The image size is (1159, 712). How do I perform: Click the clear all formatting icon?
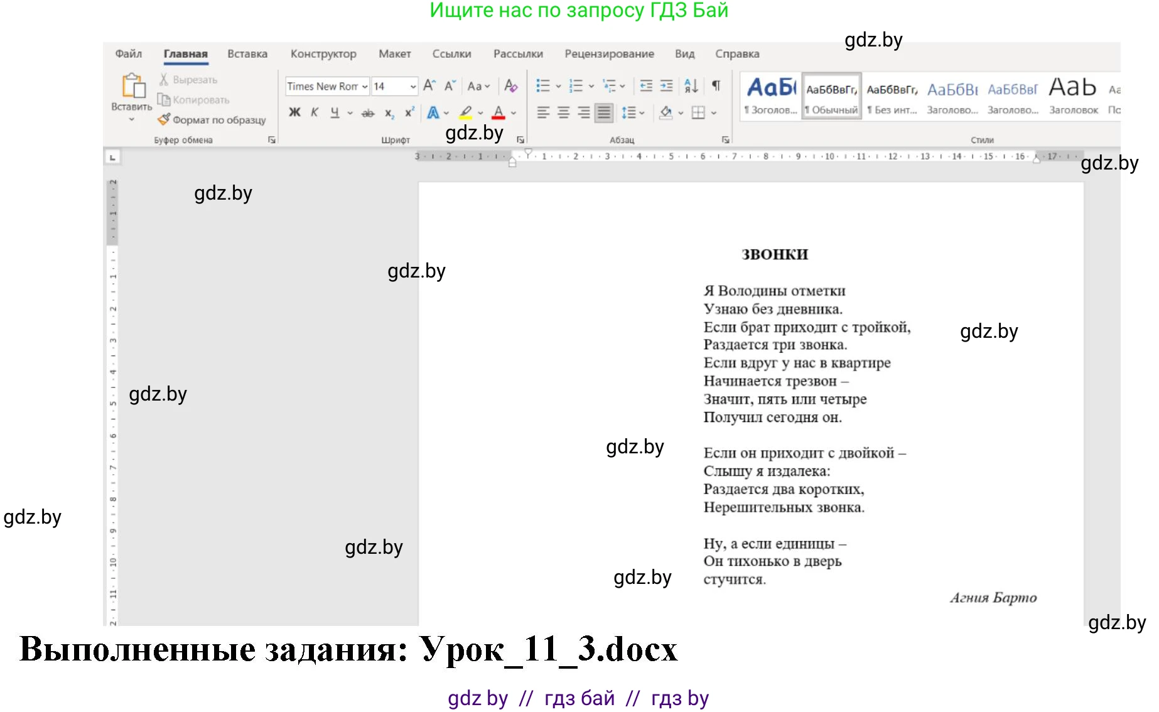tap(511, 86)
